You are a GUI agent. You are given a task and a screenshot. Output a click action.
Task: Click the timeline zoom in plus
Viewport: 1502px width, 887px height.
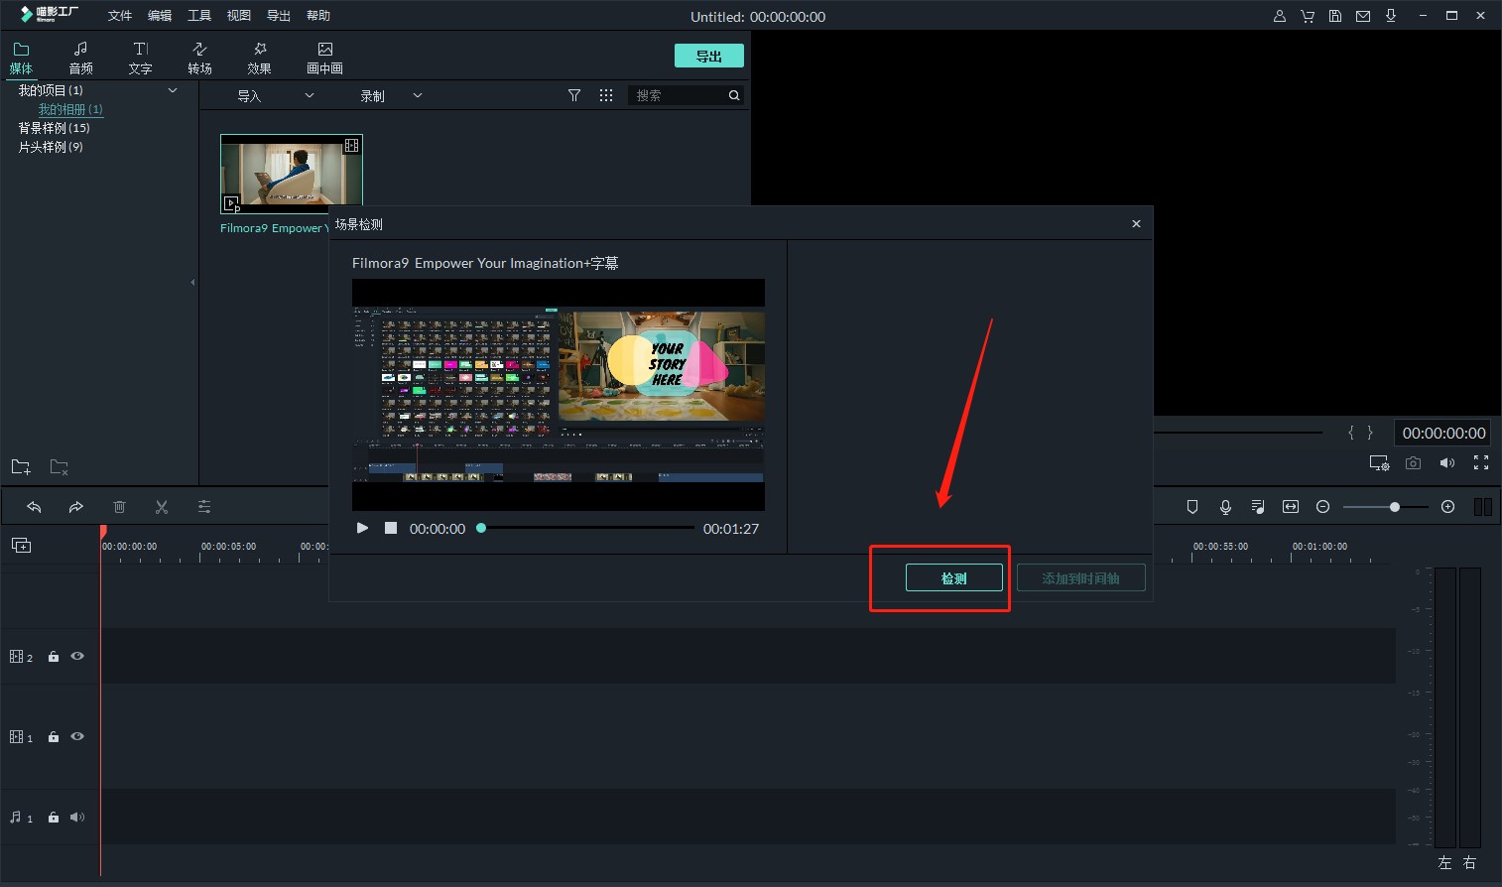1448,507
